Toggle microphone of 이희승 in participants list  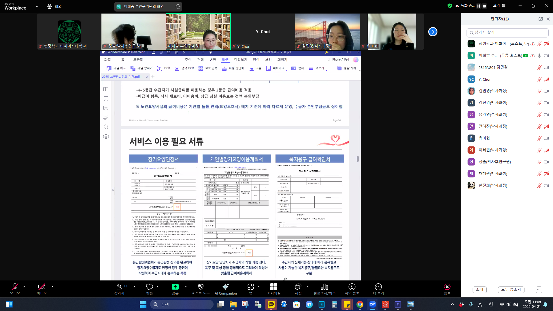[x=539, y=56]
